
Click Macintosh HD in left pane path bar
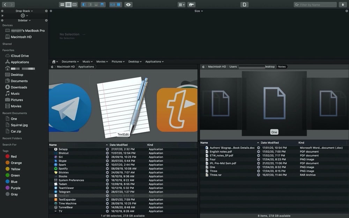pos(66,67)
